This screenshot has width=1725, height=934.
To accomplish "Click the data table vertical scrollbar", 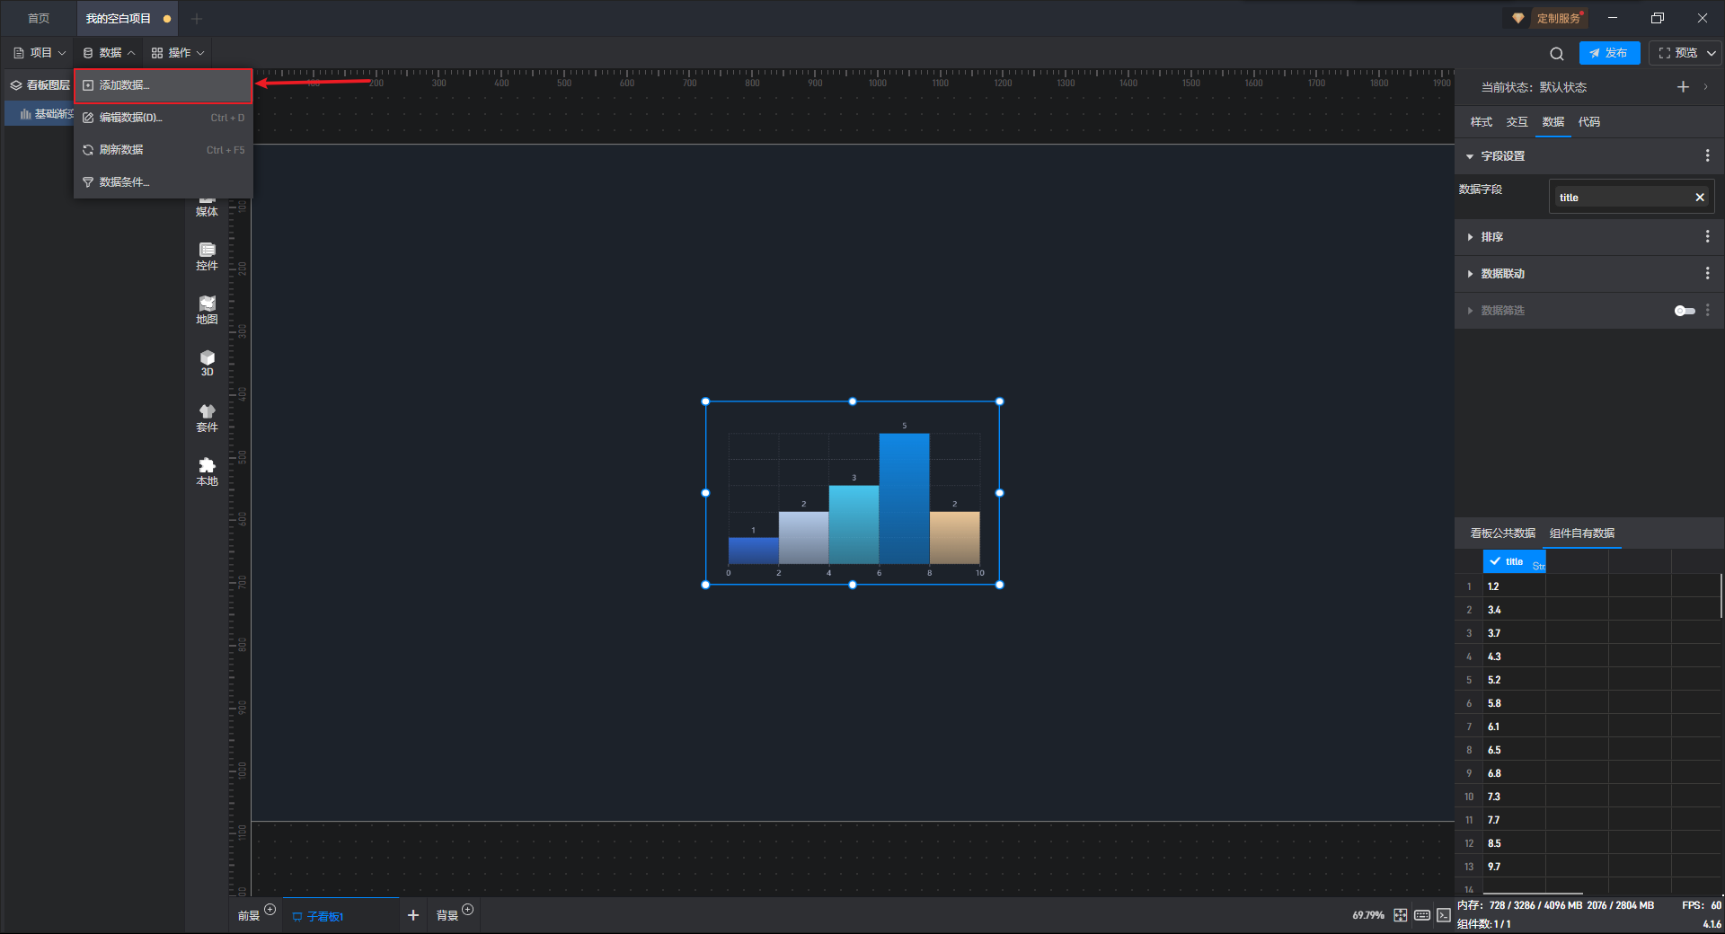I will (1721, 595).
